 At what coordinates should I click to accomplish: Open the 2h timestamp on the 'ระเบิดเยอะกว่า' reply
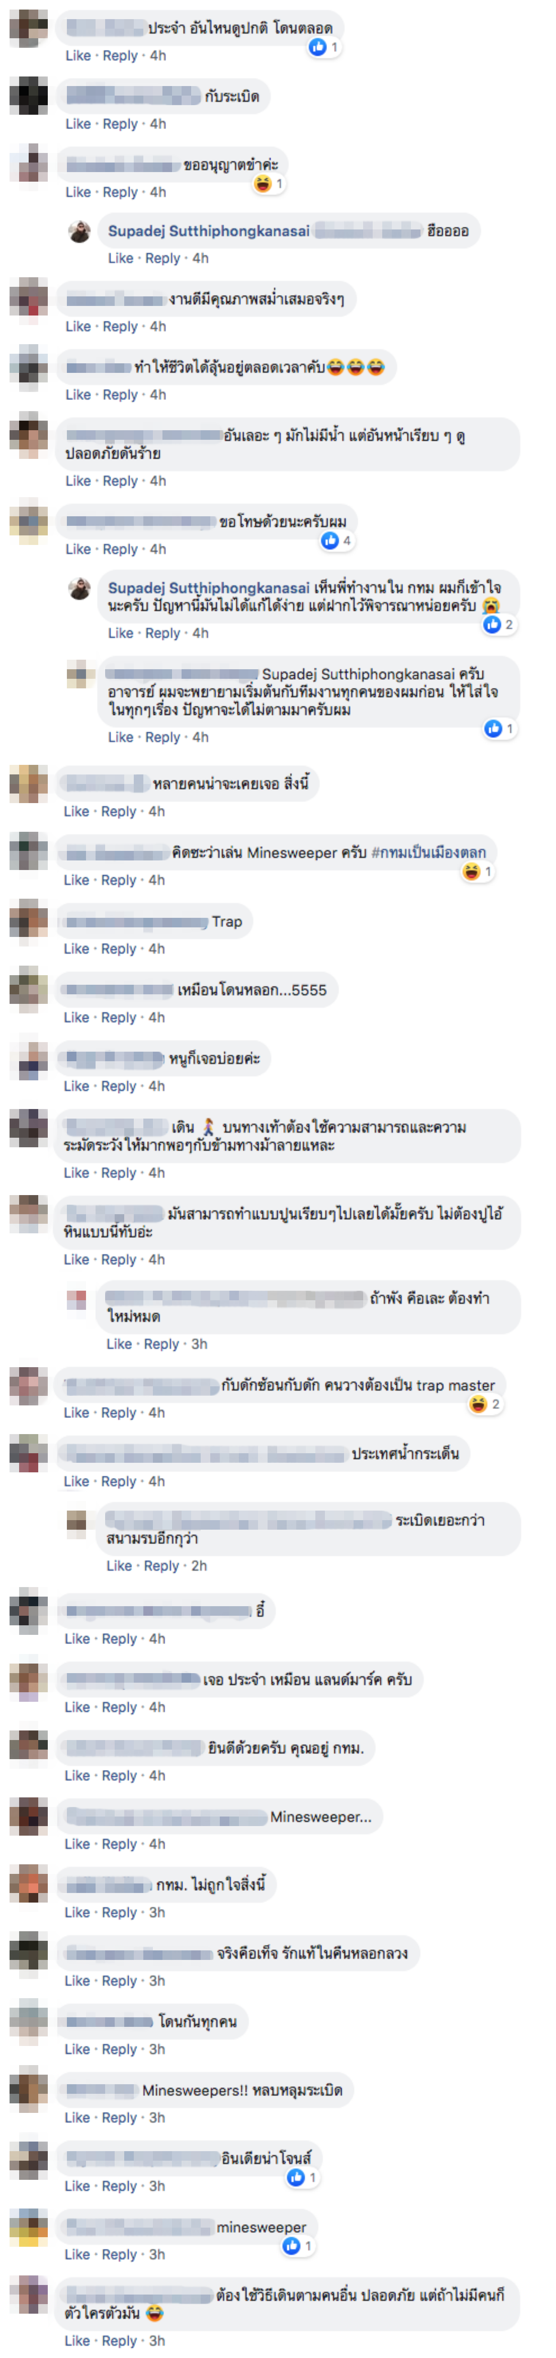click(199, 1565)
